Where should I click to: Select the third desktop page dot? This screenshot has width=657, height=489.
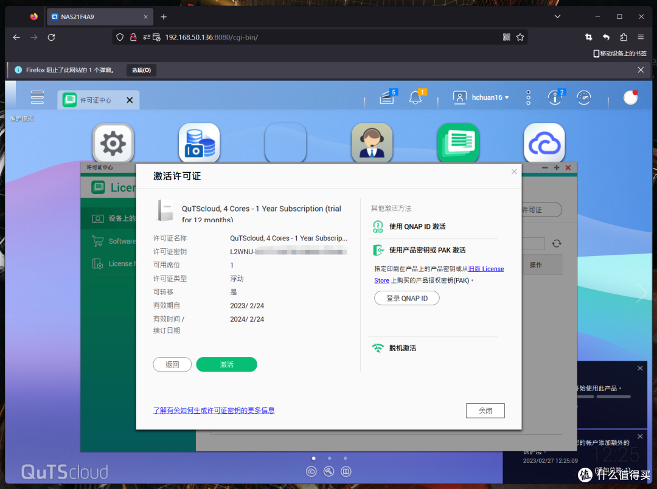point(346,458)
